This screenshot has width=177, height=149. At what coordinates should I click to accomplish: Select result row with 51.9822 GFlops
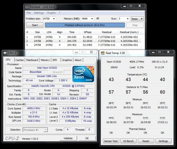click(x=83, y=37)
